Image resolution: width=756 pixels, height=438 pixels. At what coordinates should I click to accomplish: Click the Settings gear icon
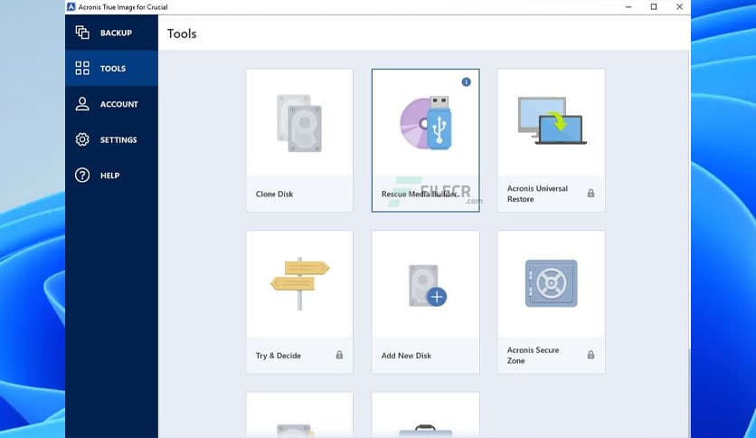coord(82,139)
